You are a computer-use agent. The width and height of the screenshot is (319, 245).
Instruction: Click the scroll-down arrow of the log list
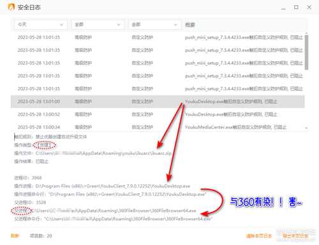pyautogui.click(x=306, y=128)
